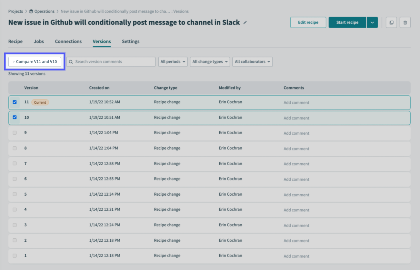Click the copy recipe icon
420x270 pixels.
point(391,22)
